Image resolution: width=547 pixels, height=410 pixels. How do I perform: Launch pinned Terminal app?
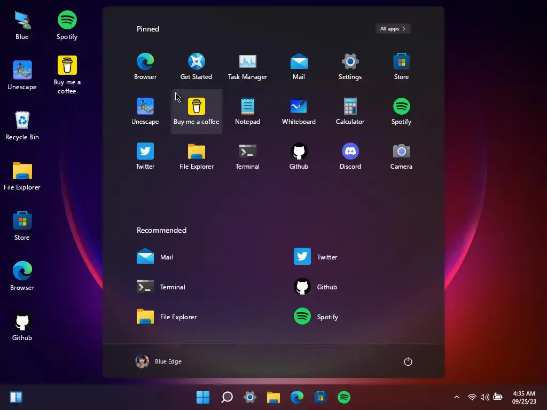point(247,156)
